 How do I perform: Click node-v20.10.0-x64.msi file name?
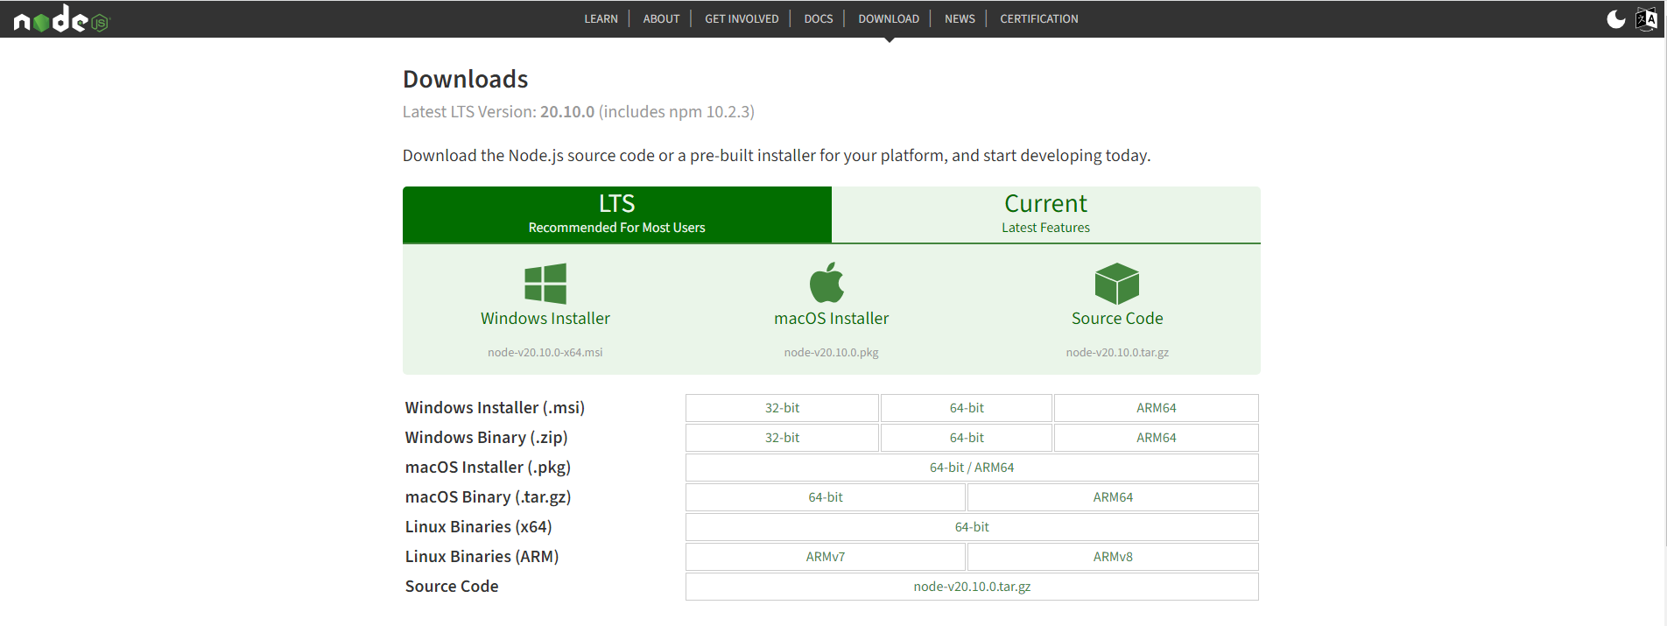pyautogui.click(x=545, y=353)
